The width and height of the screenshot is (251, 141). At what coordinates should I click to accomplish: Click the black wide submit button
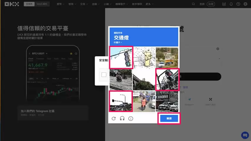[x=200, y=77]
